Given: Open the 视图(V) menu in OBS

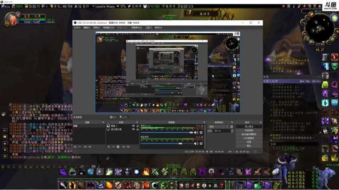Looking at the screenshot, I should (x=97, y=27).
